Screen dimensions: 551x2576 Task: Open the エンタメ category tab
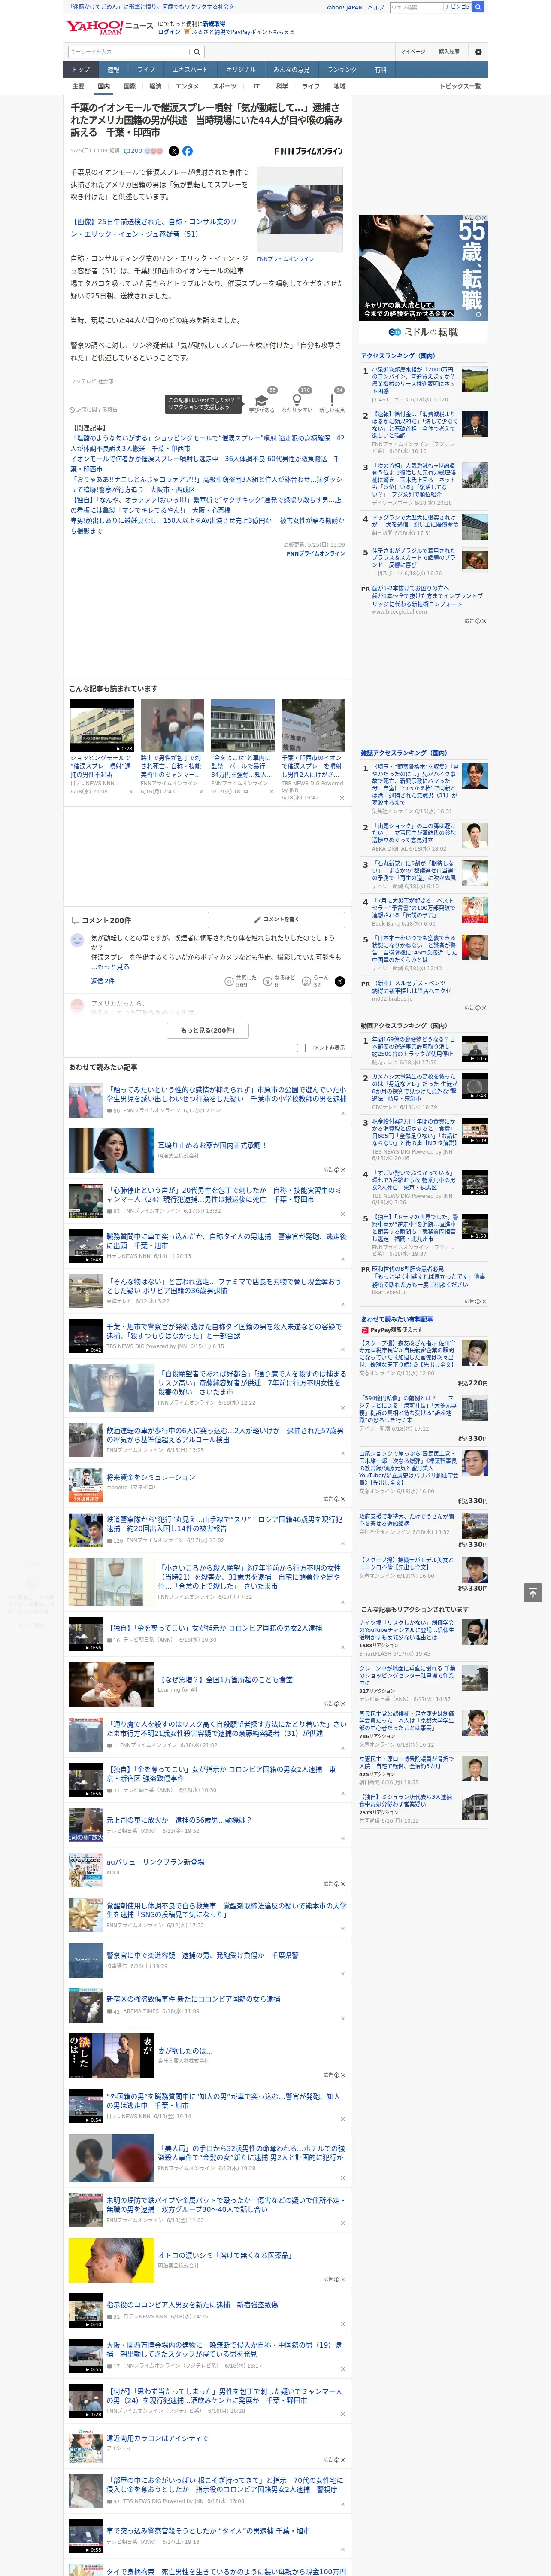pyautogui.click(x=187, y=86)
